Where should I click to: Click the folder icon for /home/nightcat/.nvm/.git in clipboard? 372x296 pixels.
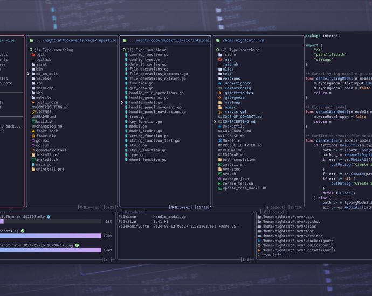coord(259,217)
